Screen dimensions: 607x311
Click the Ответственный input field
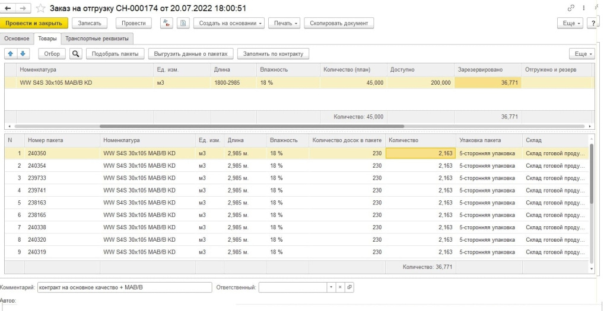(293, 287)
